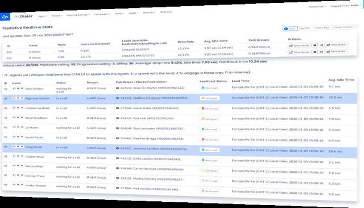The height and width of the screenshot is (208, 364).
Task: Click the Avg. Idle Time header in agents list
Action: [x=341, y=80]
